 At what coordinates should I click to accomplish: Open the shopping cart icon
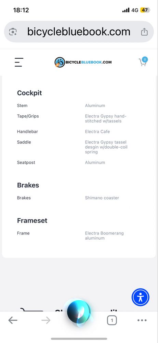[x=143, y=62]
